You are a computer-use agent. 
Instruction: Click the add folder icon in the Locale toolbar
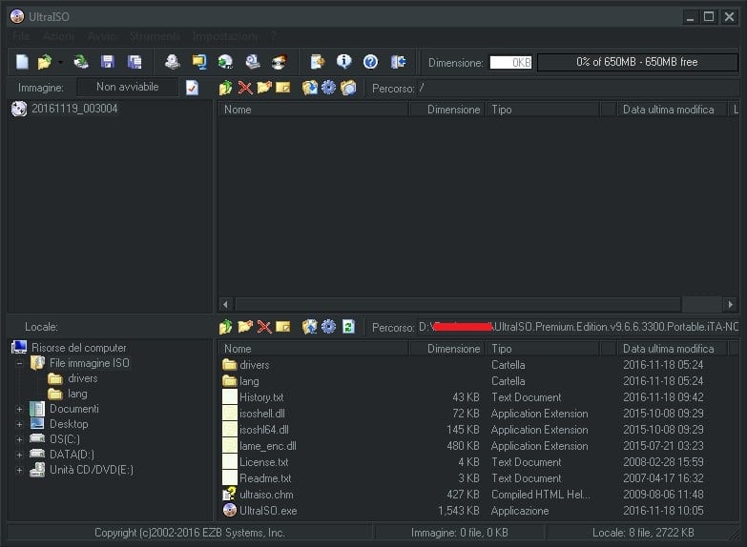(x=245, y=327)
